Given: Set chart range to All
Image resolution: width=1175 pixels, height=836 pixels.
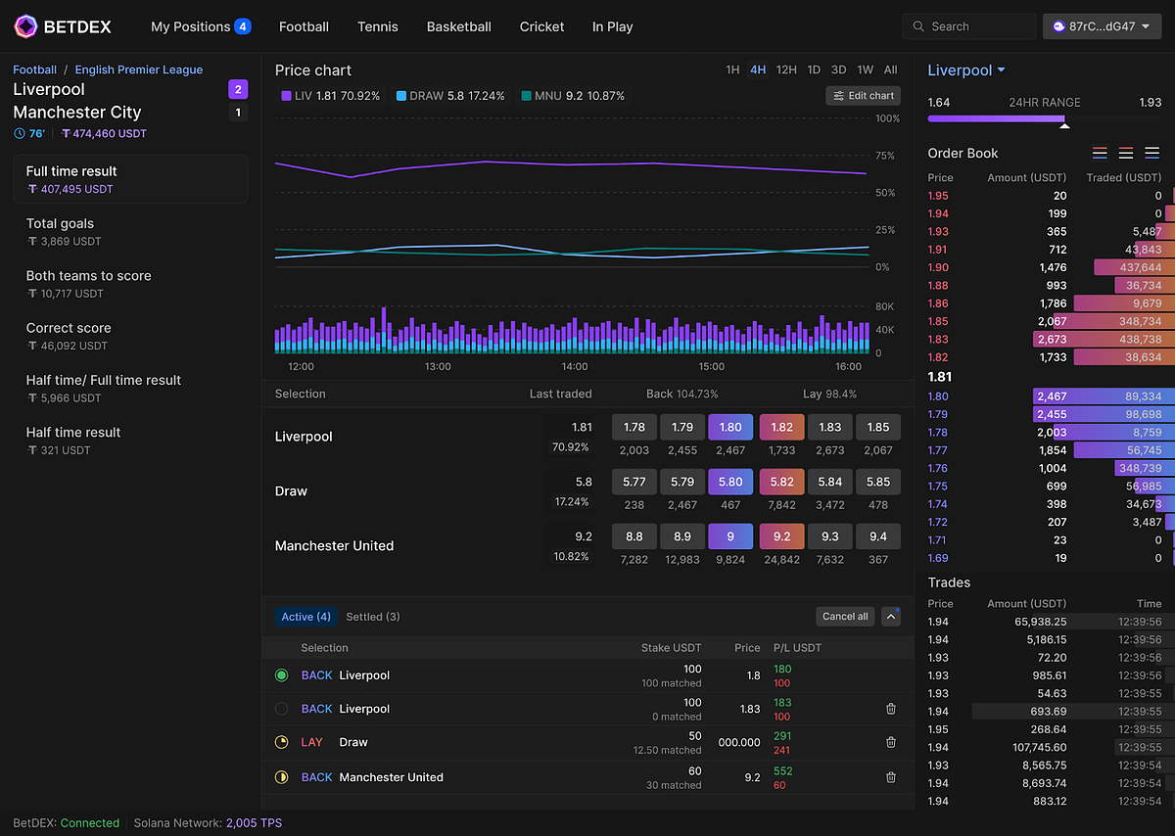Looking at the screenshot, I should coord(890,70).
